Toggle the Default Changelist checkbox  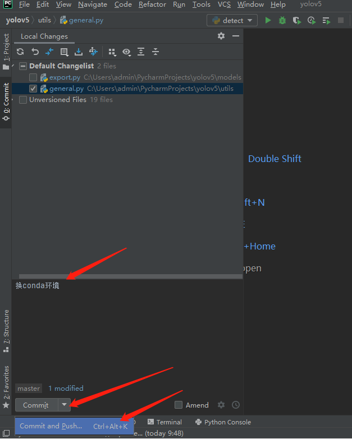(x=23, y=66)
